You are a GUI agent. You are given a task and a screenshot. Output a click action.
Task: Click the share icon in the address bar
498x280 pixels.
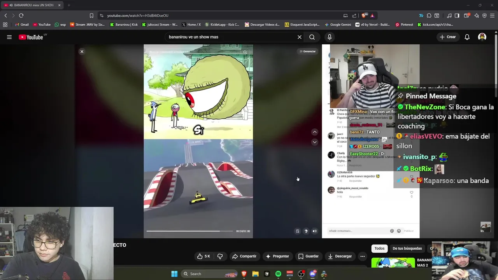[x=354, y=16]
